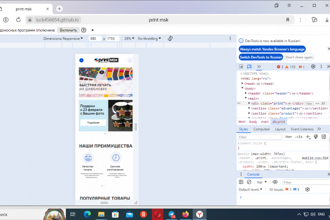330x220 pixels.
Task: Toggle the .cls classes button
Action: [x=299, y=137]
